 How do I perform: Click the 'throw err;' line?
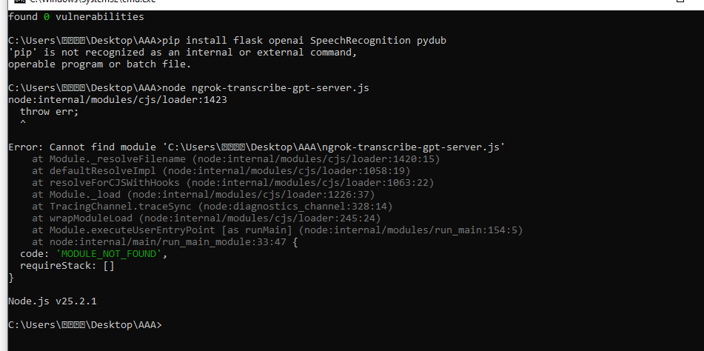pyautogui.click(x=49, y=111)
